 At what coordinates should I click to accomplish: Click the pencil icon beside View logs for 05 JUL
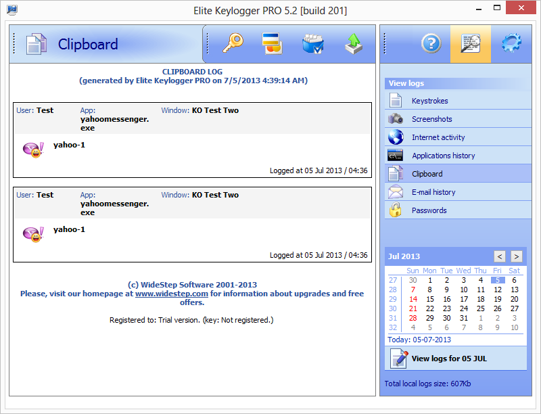point(399,359)
